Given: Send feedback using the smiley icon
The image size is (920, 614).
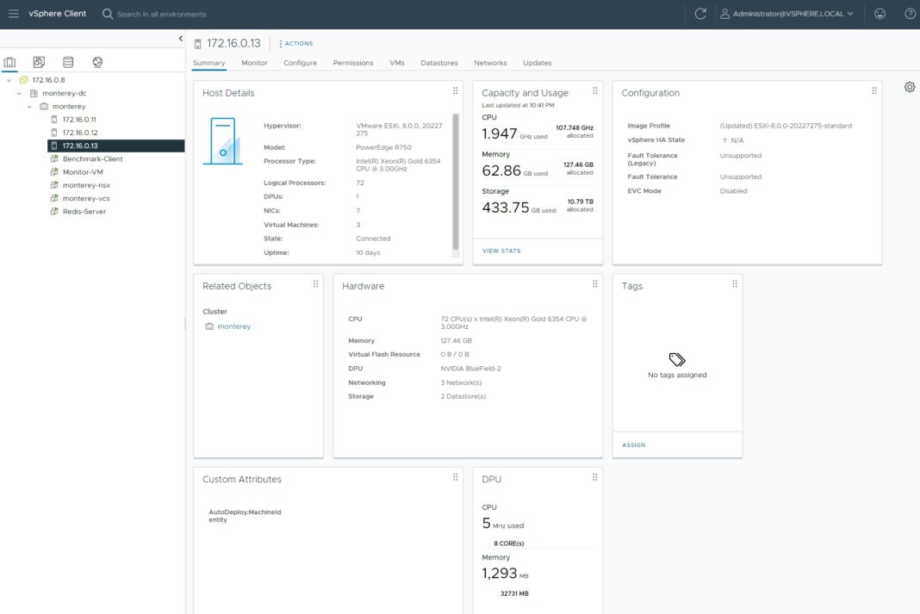Looking at the screenshot, I should coord(880,13).
